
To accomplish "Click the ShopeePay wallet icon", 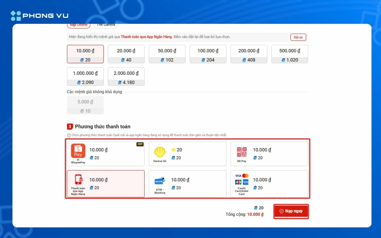I will point(78,151).
